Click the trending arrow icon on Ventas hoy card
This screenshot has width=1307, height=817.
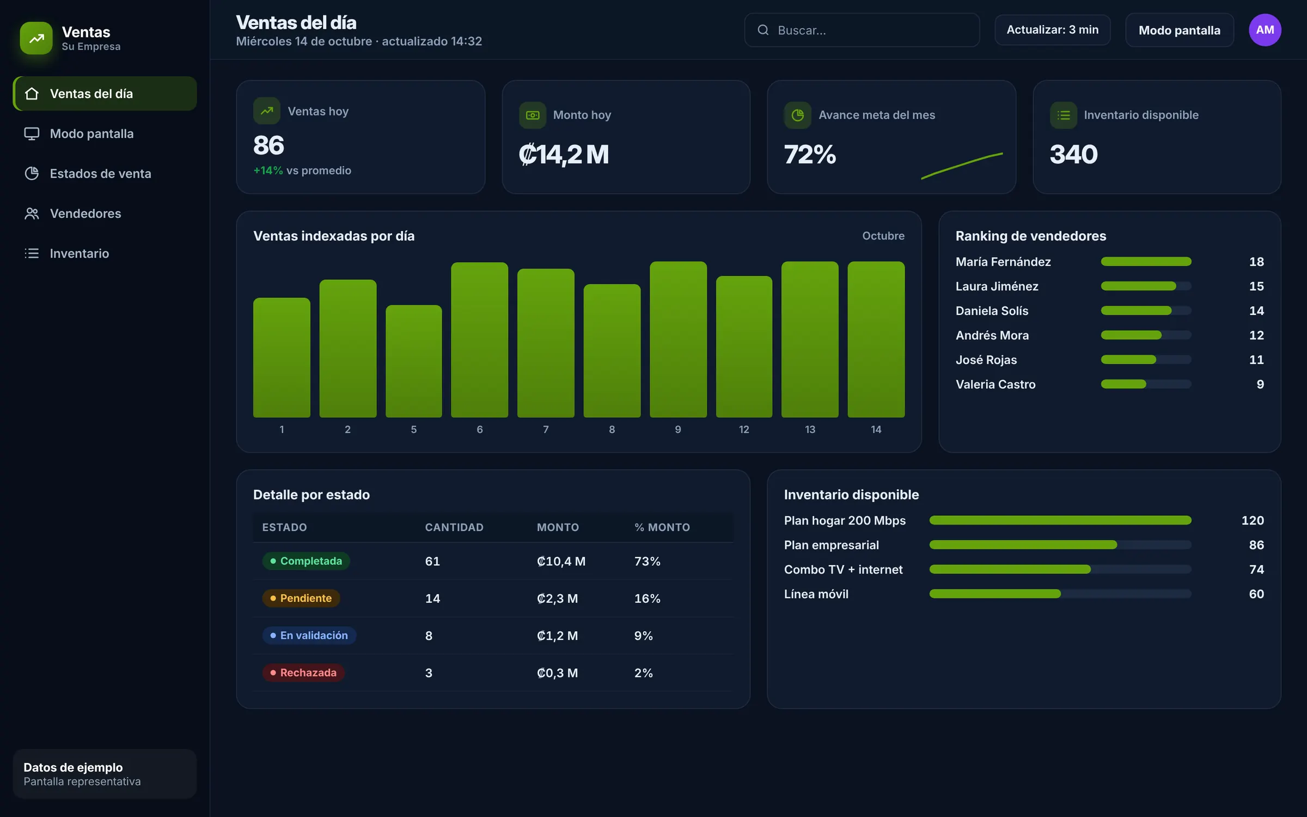tap(267, 111)
